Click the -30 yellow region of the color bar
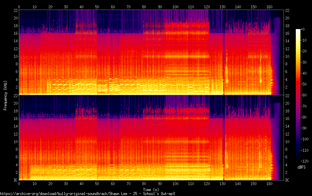Image resolution: width=312 pixels, height=196 pixels. coord(298,62)
